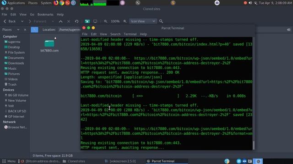The width and height of the screenshot is (293, 164).
Task: Open the System menu in top panel
Action: point(46,3)
